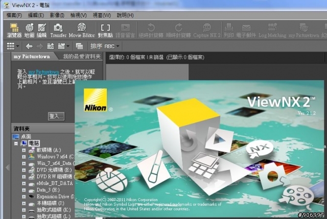Toggle the 對焦點 focus point display
Image resolution: width=327 pixels, height=219 pixels.
pos(105,30)
